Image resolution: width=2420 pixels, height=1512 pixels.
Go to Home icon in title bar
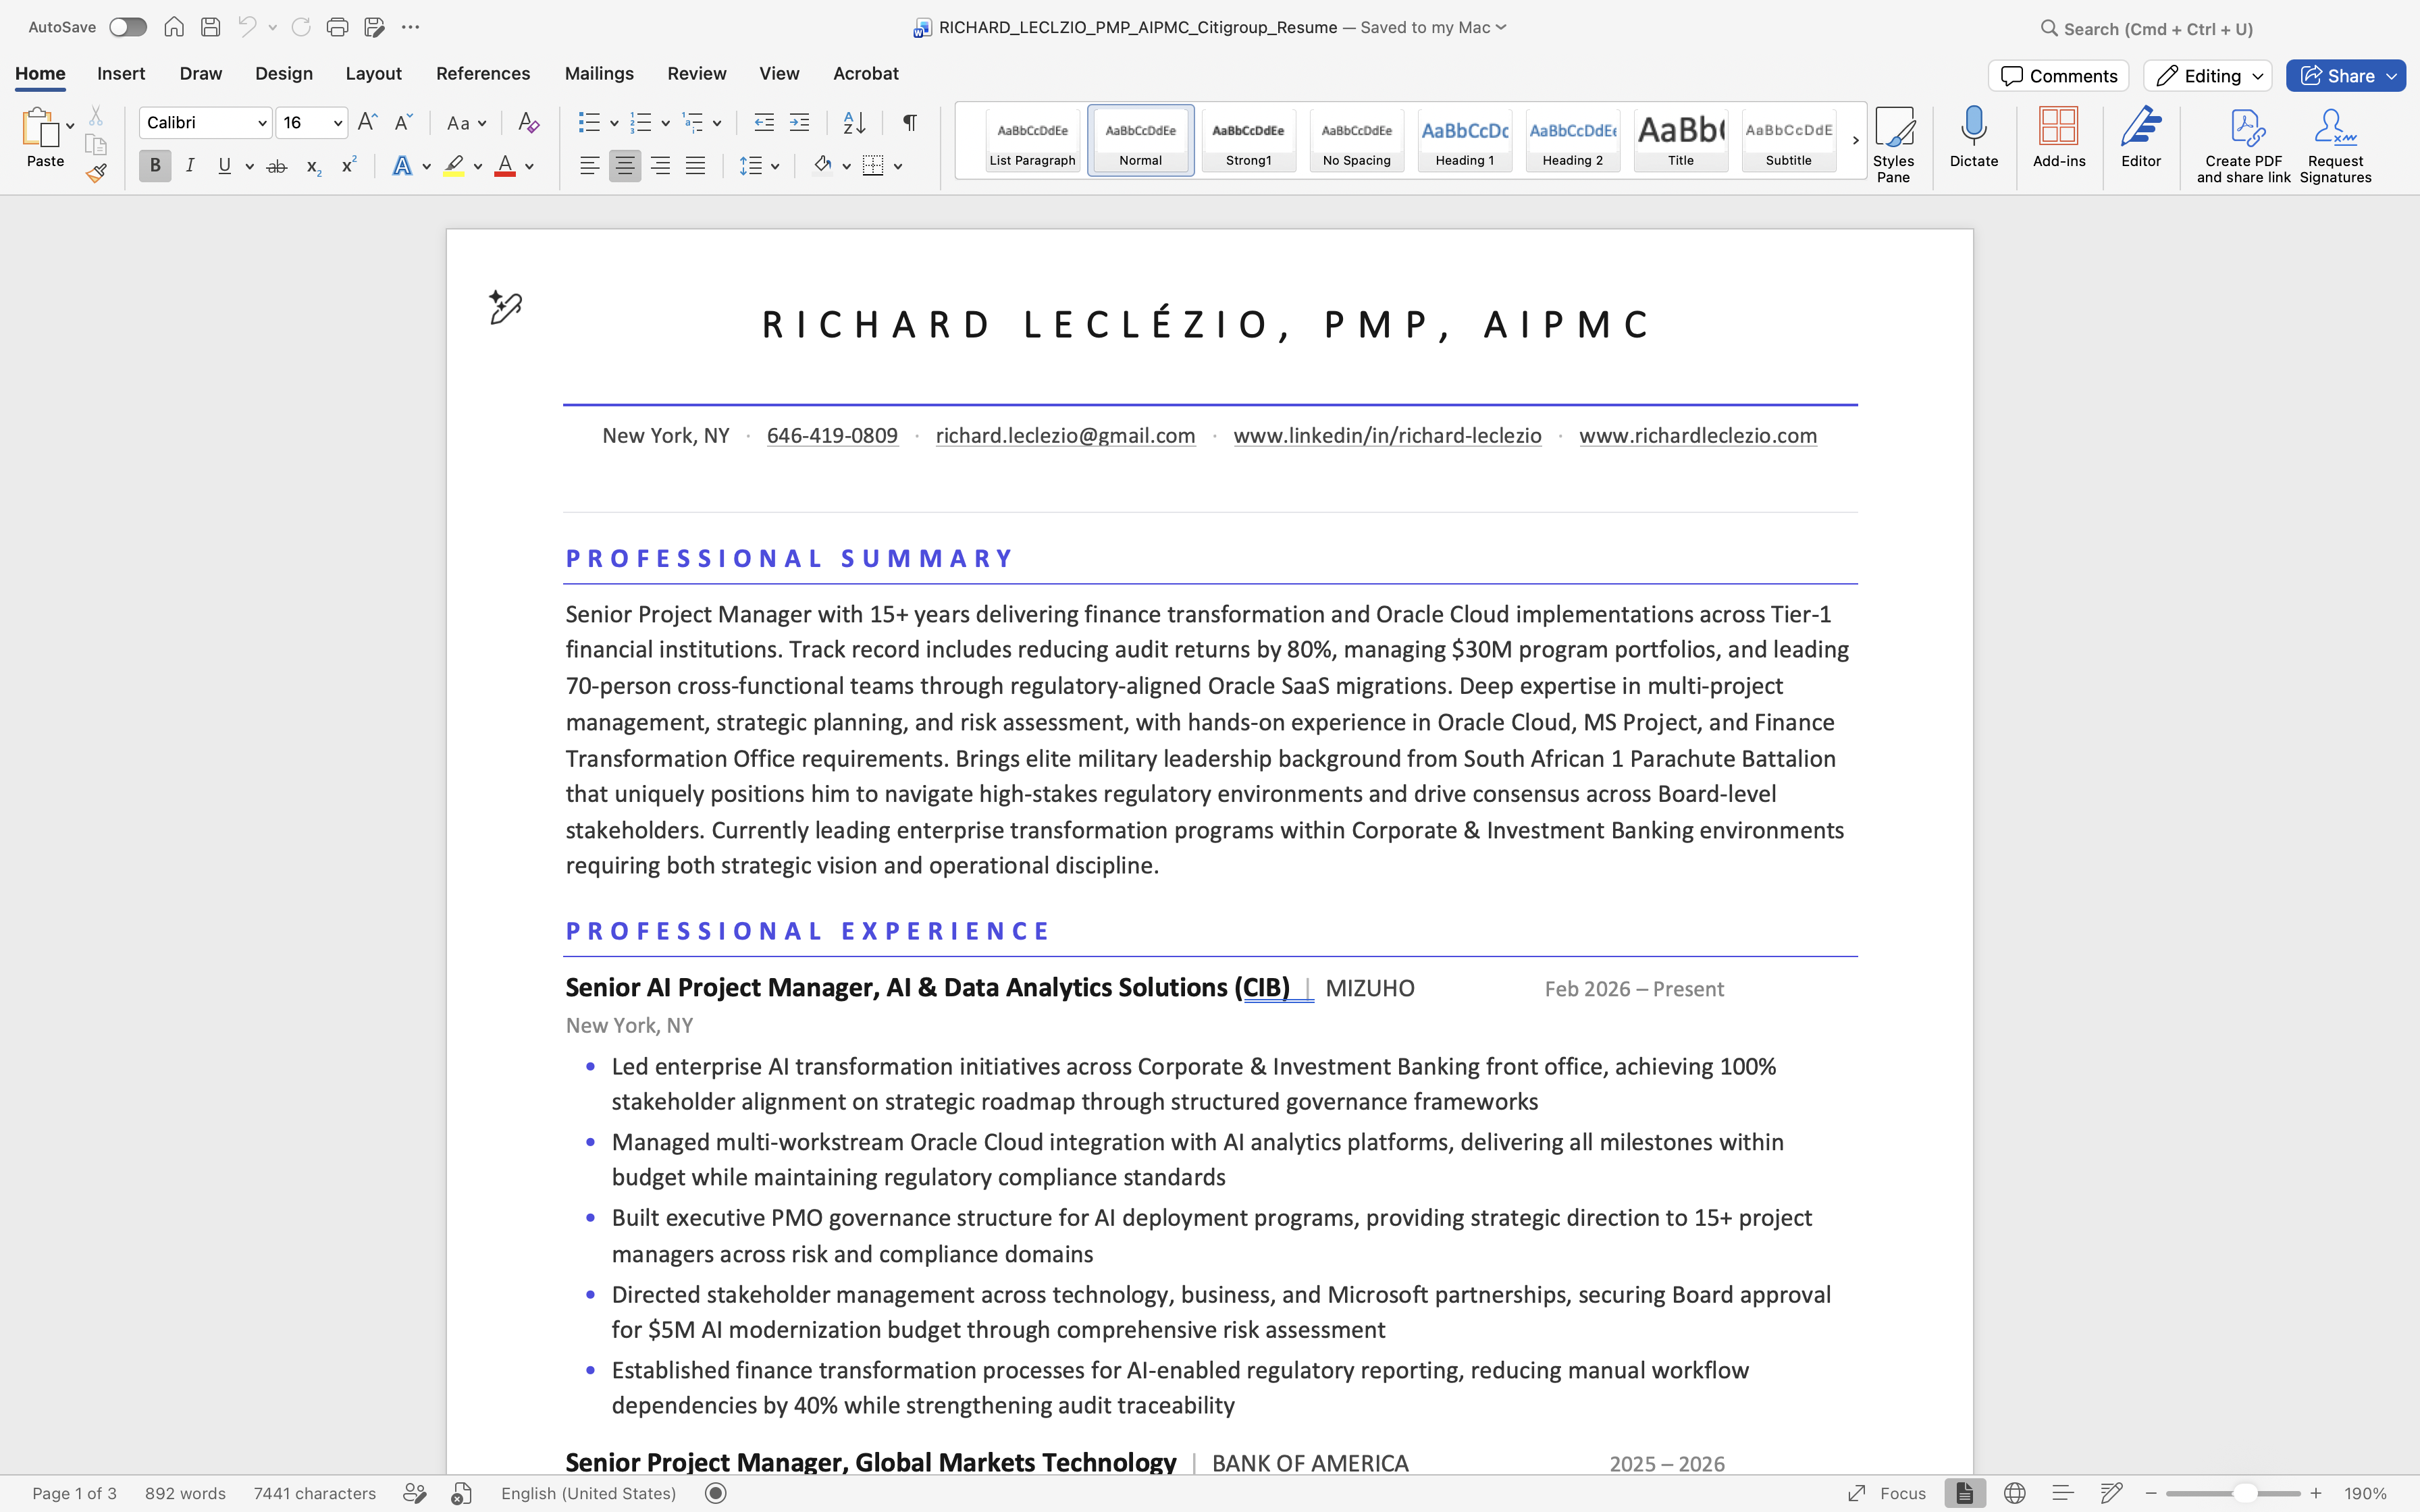[x=174, y=27]
